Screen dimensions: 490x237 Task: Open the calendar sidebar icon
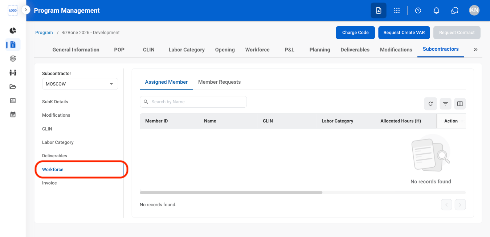tap(13, 115)
